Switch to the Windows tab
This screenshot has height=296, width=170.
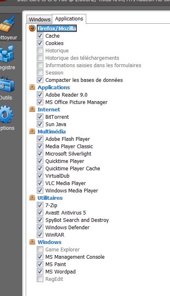point(40,19)
